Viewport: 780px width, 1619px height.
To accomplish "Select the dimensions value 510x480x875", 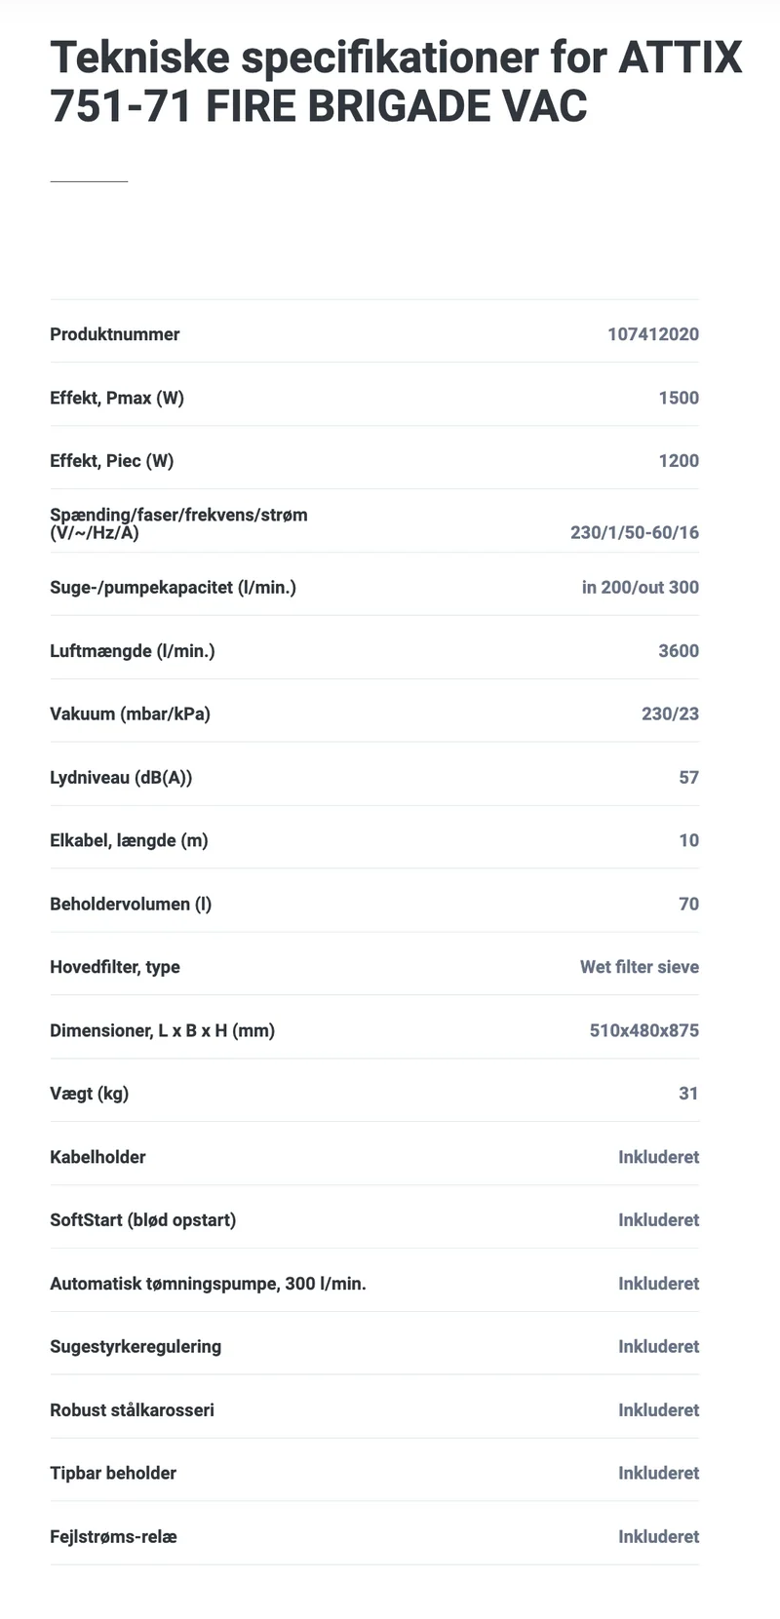I will click(x=644, y=1030).
